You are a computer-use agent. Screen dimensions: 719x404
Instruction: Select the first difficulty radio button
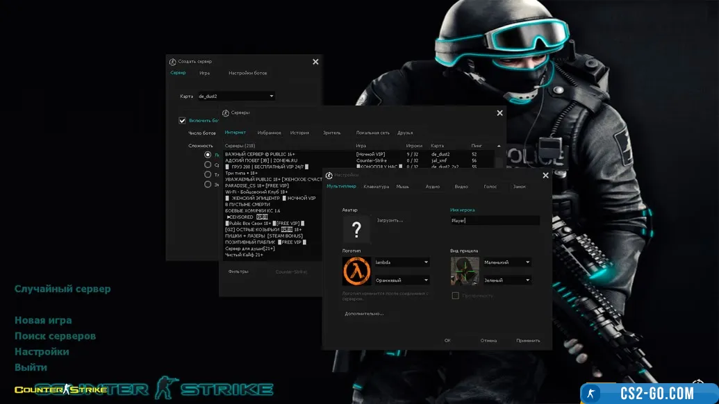click(208, 155)
